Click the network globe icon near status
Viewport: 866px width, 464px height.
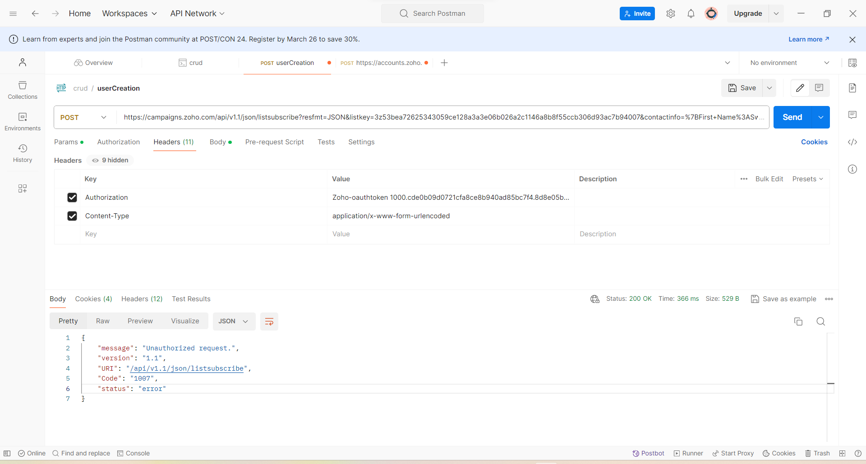tap(595, 299)
